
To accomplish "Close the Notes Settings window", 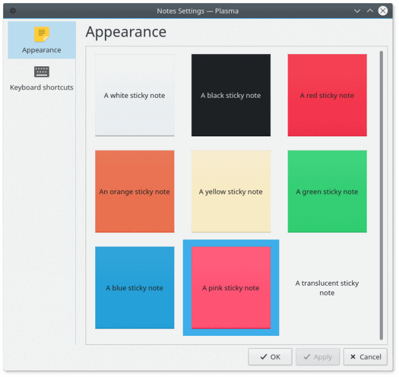I will click(x=383, y=11).
